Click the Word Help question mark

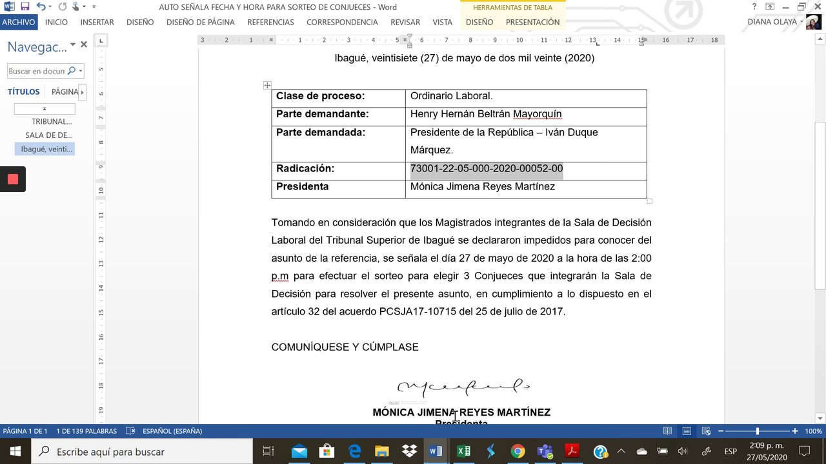click(x=754, y=6)
